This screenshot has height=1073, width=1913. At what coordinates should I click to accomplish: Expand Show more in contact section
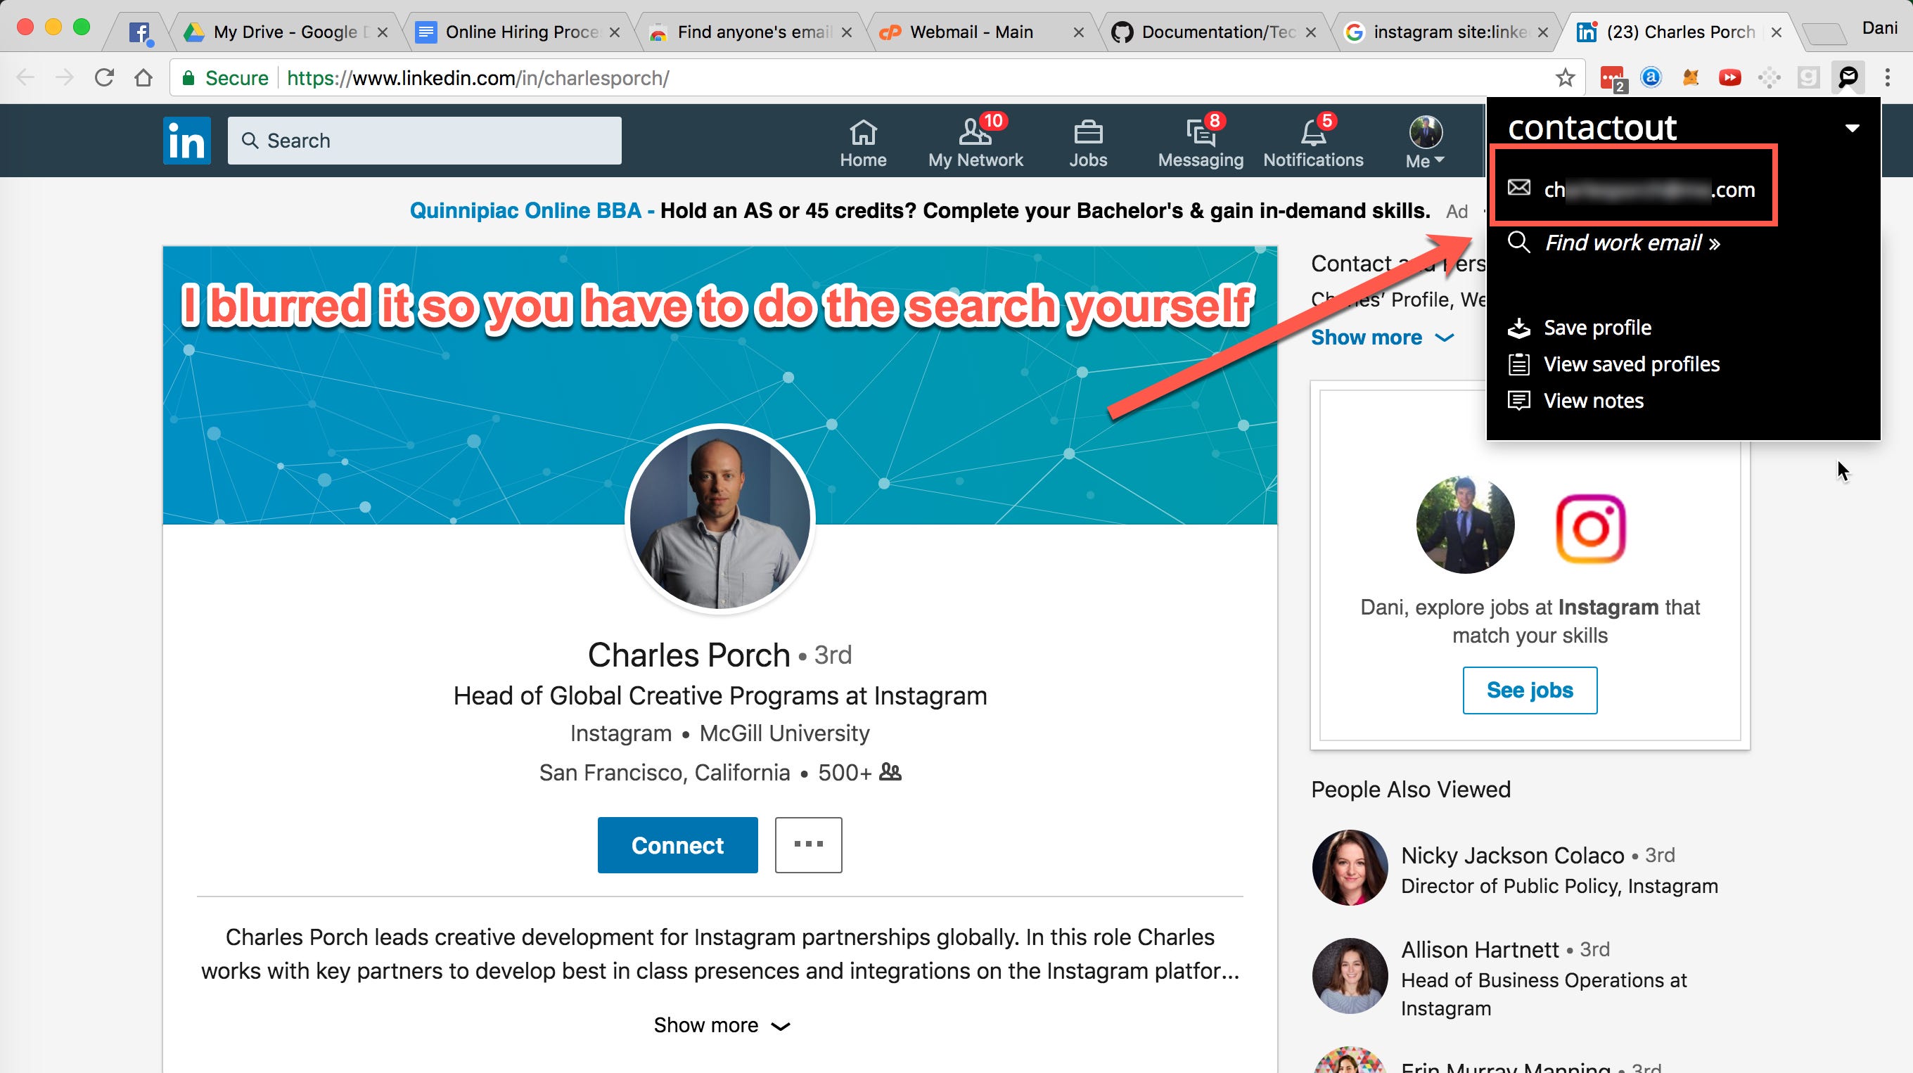point(1381,337)
